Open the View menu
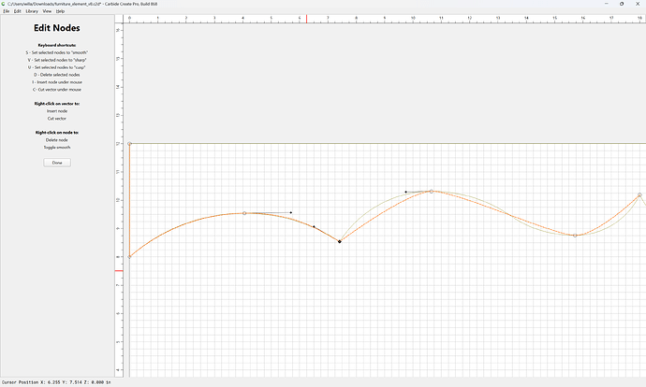This screenshot has width=646, height=387. click(x=47, y=11)
